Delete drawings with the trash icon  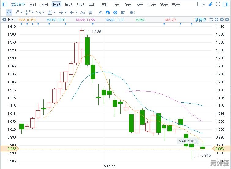[x=123, y=12]
